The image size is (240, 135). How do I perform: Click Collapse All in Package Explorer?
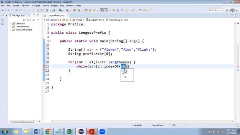24,20
